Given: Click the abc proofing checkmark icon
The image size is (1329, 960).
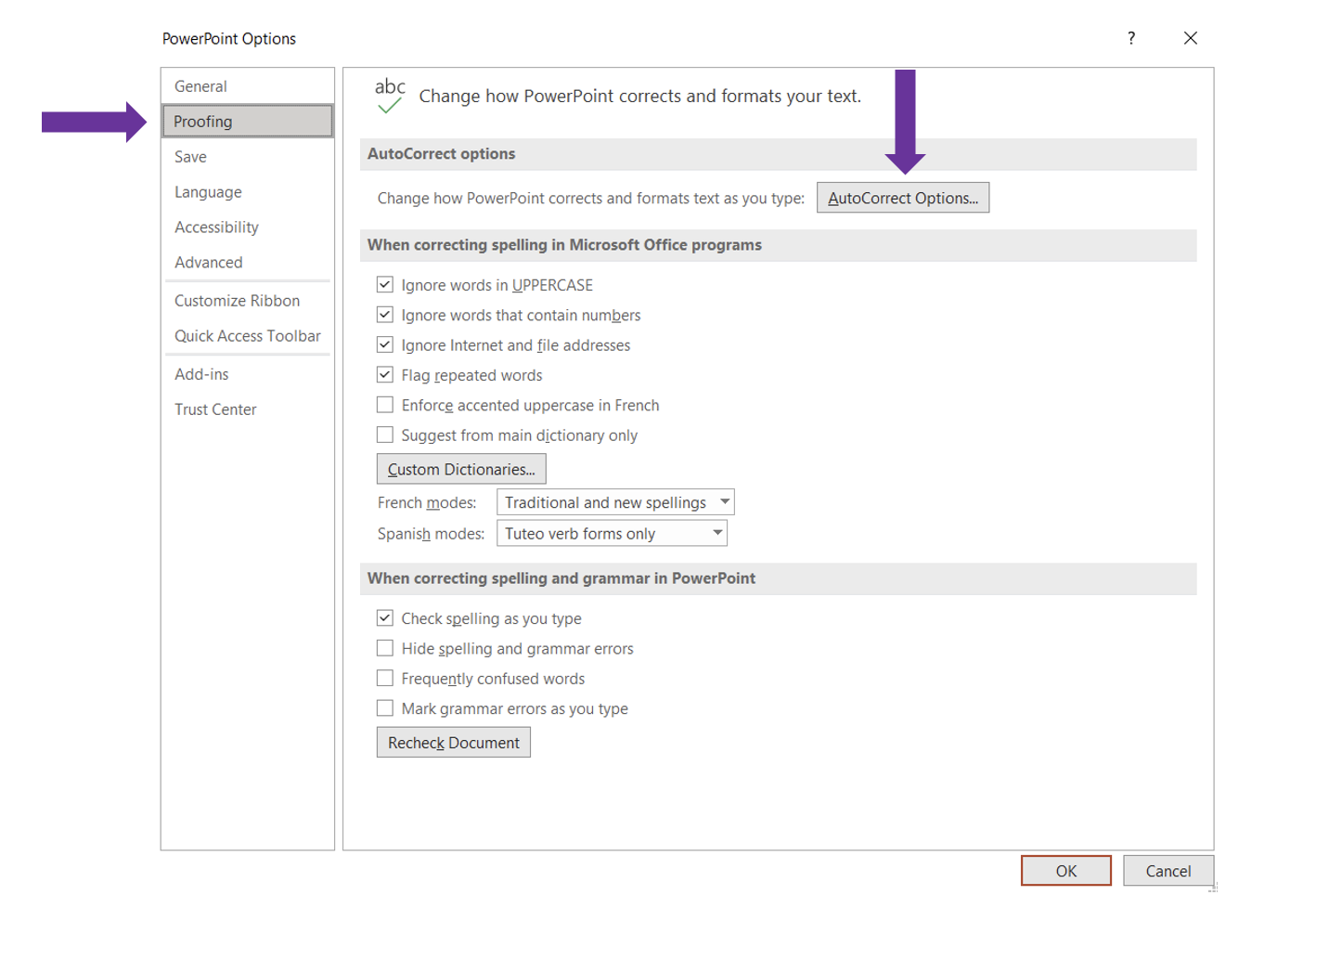Looking at the screenshot, I should click(390, 96).
